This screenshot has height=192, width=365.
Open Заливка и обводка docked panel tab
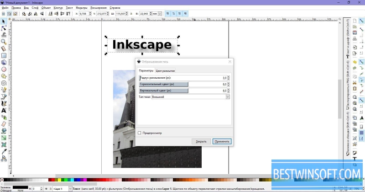(x=348, y=133)
